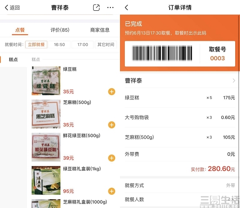Add 芝麻糕(500g) to cart with plus

(112, 125)
